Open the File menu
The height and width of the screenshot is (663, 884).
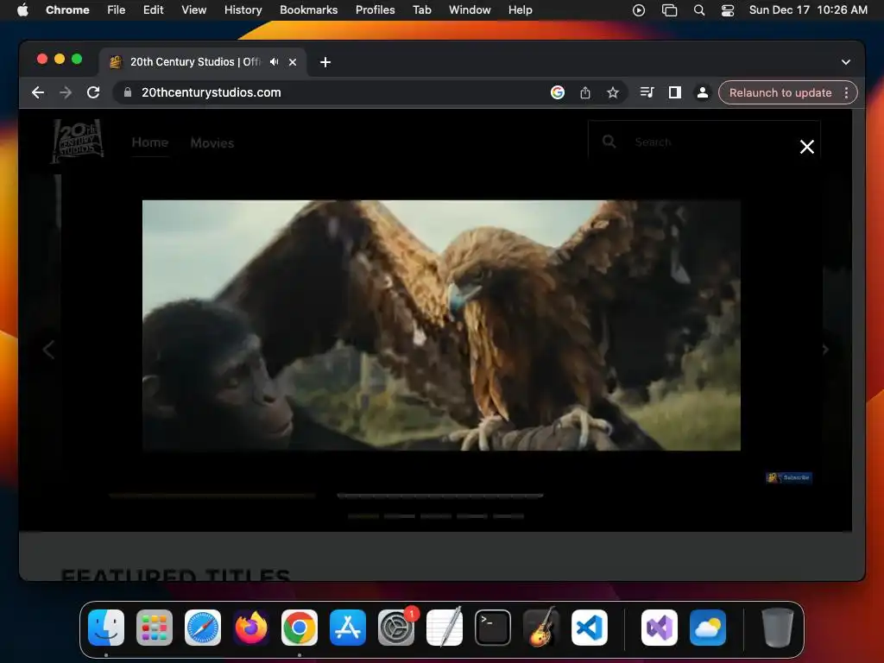coord(117,10)
